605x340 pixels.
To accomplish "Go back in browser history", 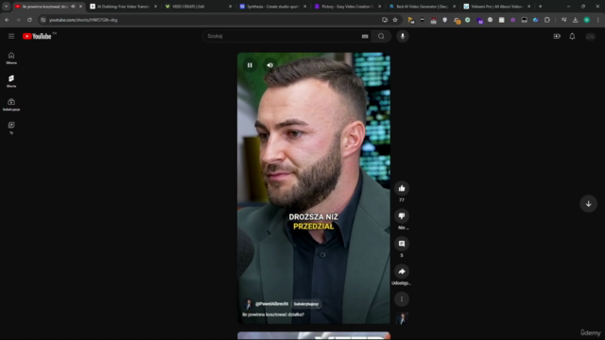I will click(7, 20).
